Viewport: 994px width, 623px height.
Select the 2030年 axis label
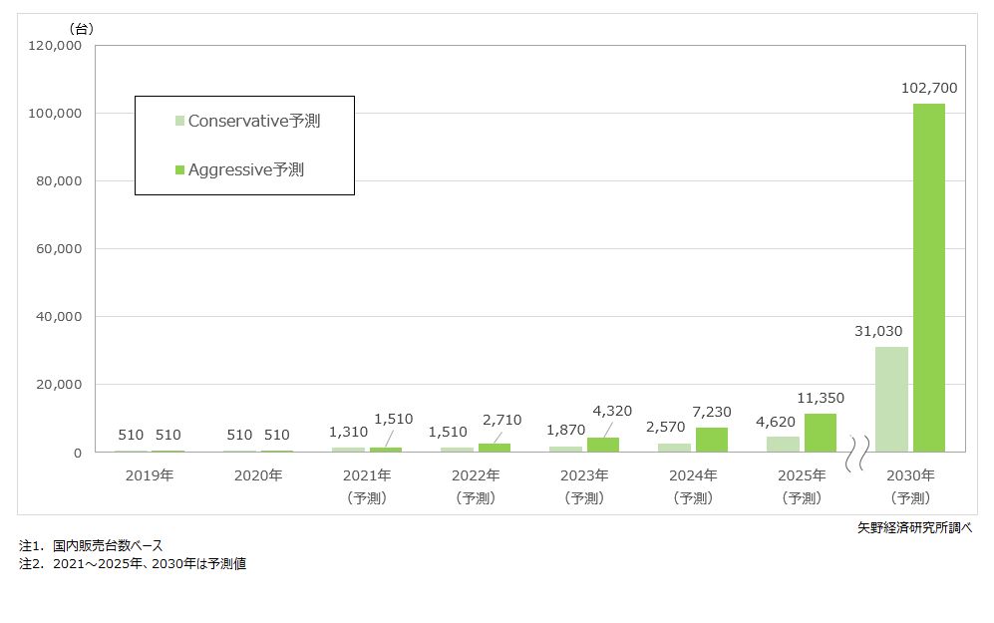[x=911, y=475]
